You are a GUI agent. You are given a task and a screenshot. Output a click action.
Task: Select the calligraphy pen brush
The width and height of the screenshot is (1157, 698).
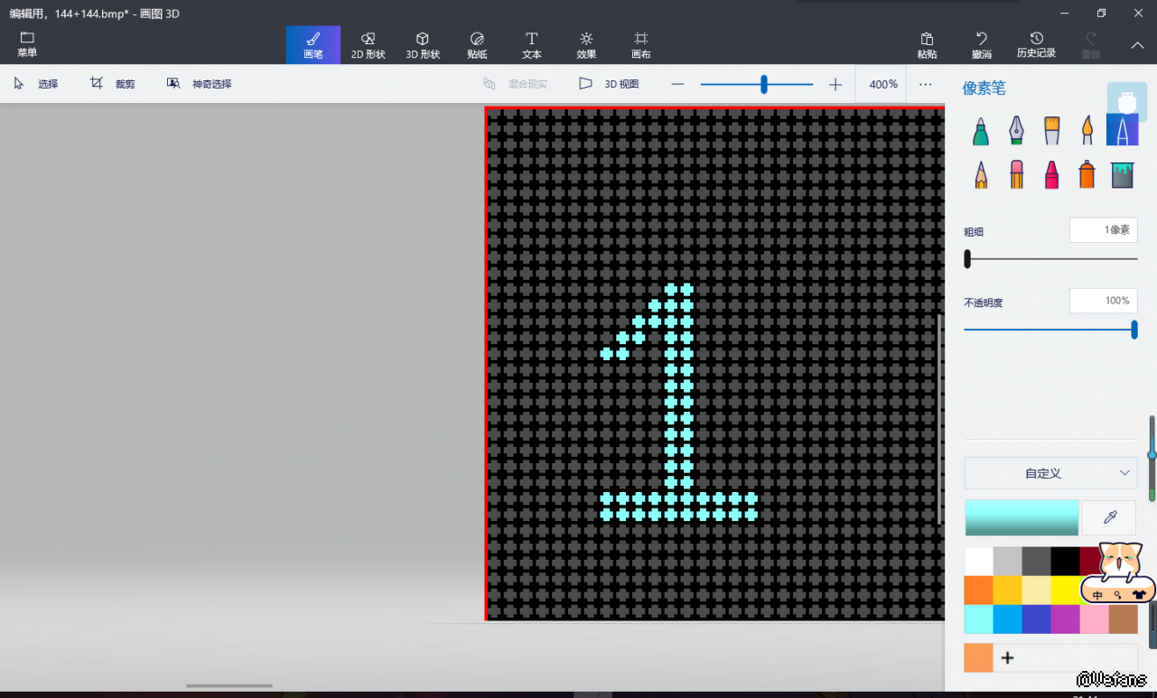click(1016, 131)
